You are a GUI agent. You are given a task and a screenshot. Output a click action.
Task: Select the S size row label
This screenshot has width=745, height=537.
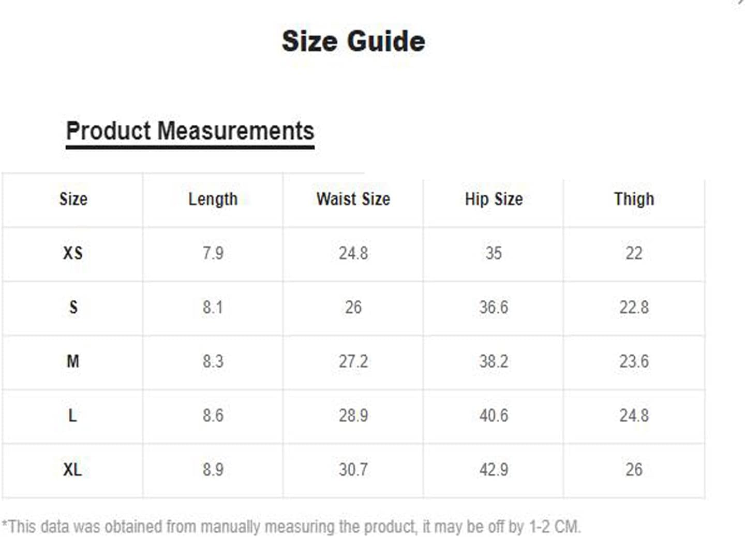(x=73, y=307)
